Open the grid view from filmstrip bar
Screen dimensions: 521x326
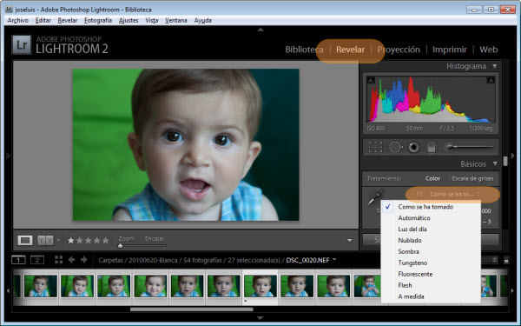pyautogui.click(x=58, y=260)
